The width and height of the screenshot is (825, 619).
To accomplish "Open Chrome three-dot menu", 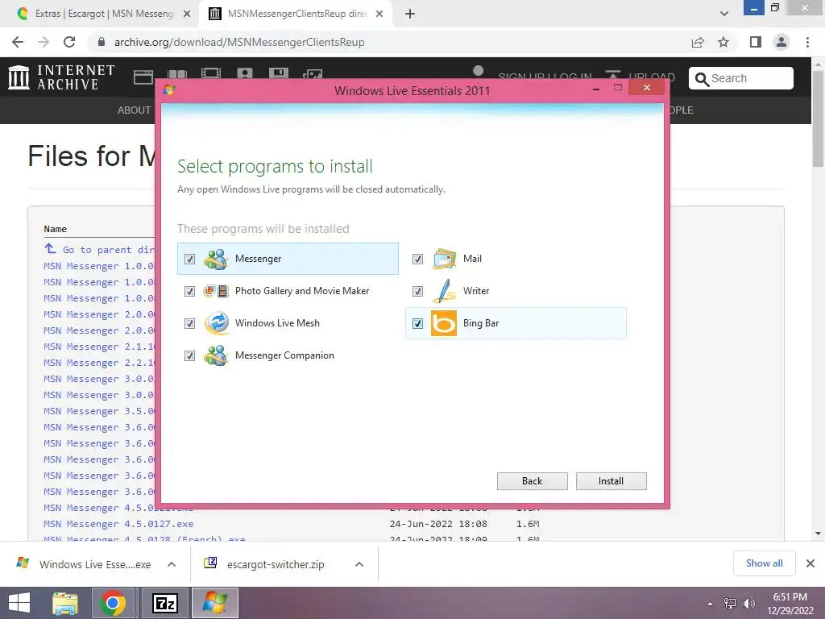I will coord(807,42).
